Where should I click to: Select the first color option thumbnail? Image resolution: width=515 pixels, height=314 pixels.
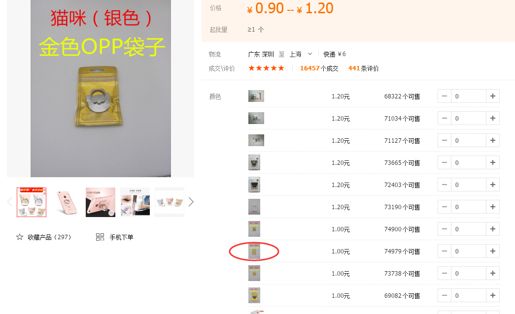tap(256, 96)
